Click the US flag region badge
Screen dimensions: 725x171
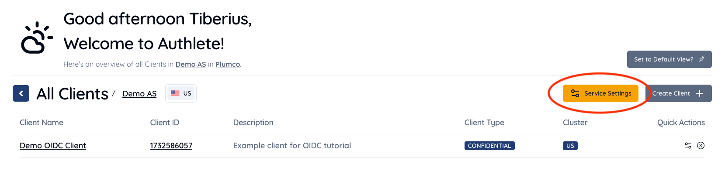[x=181, y=93]
